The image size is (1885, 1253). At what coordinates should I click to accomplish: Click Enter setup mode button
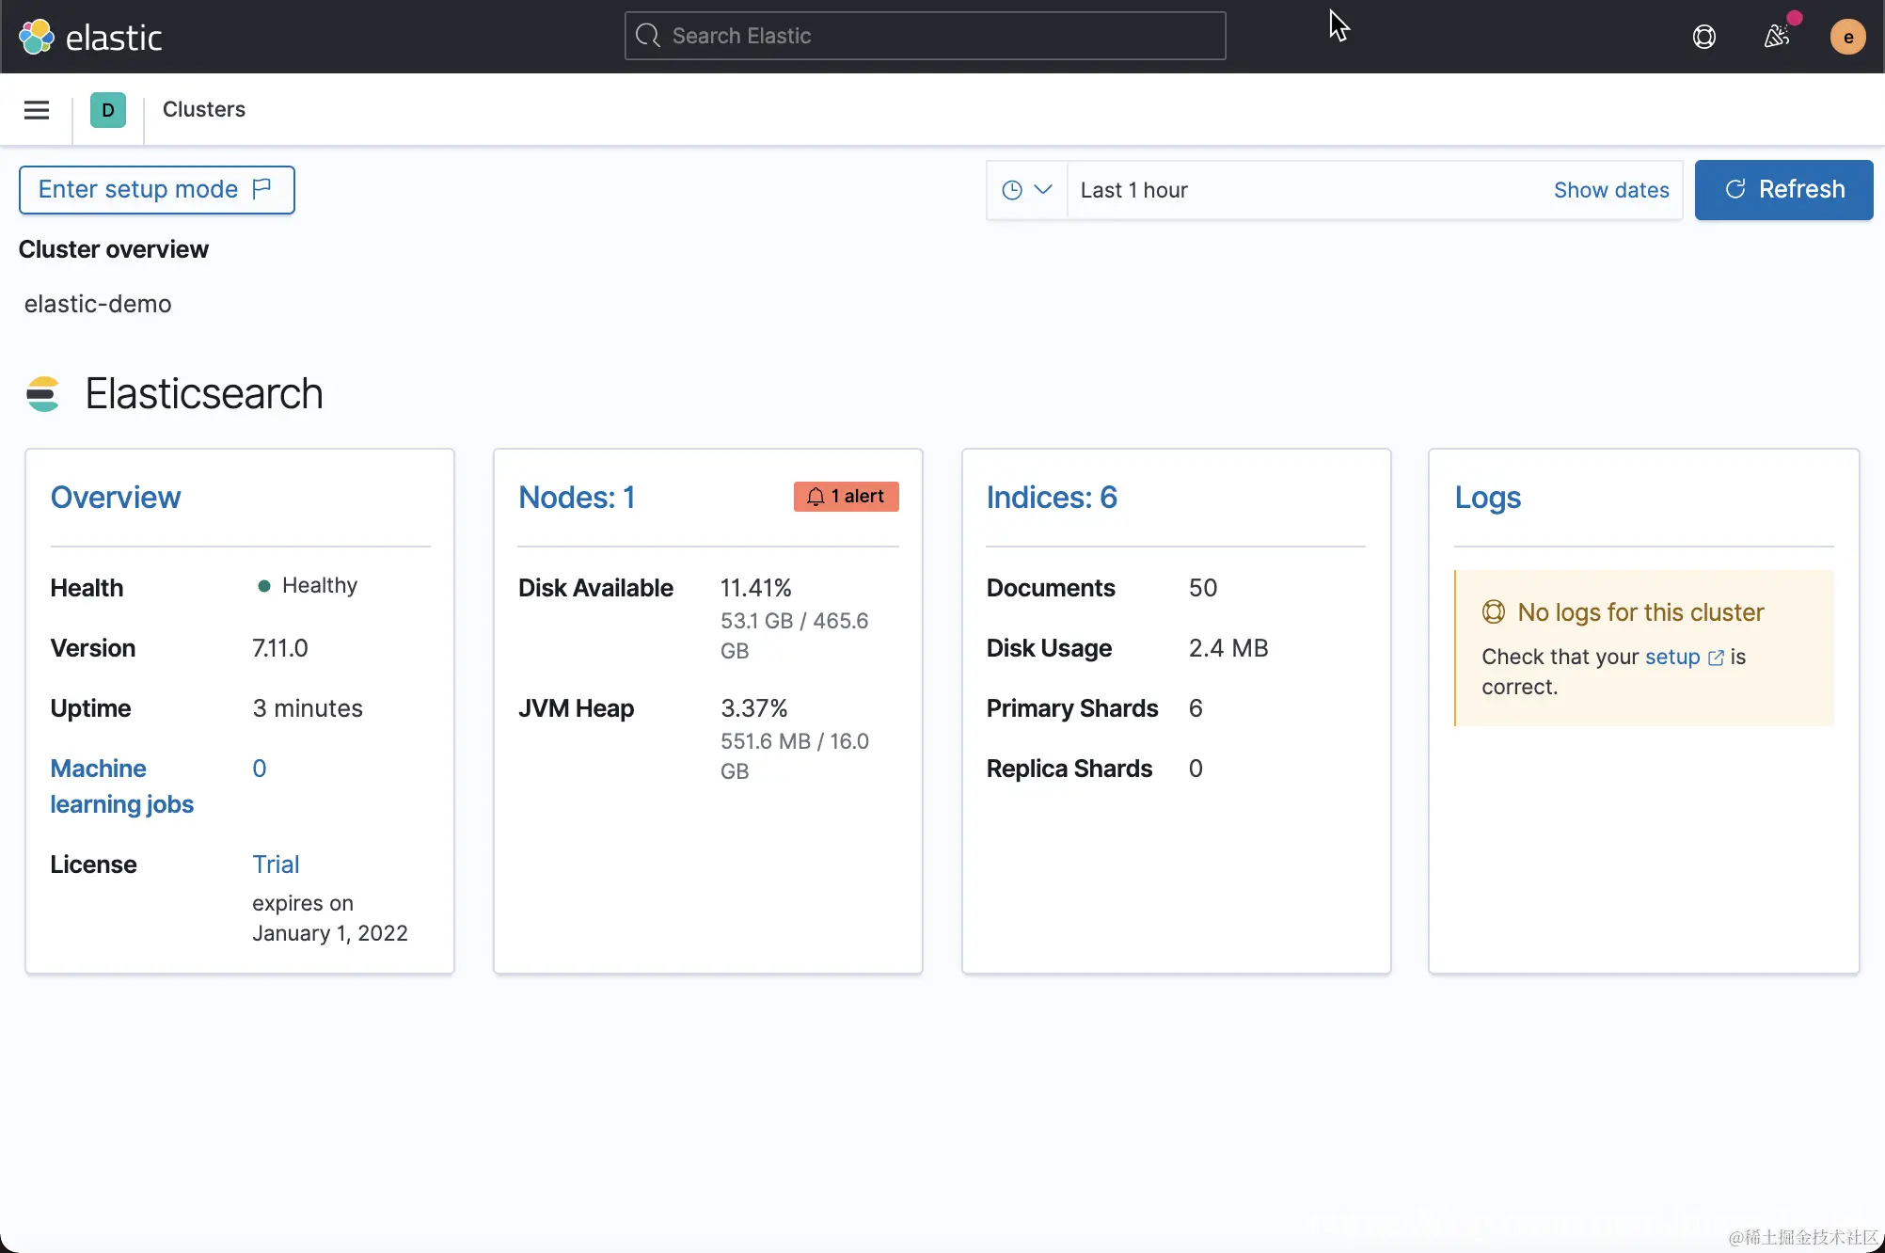[x=156, y=190]
